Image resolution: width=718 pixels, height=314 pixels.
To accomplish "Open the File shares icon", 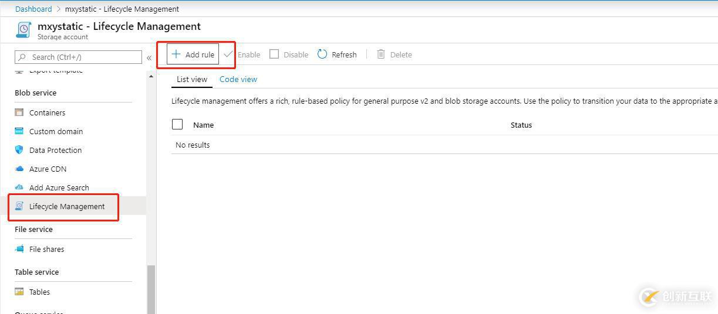I will point(19,249).
